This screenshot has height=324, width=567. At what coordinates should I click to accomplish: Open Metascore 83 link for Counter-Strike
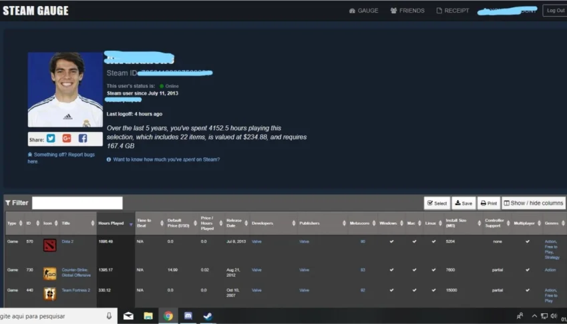coord(363,270)
